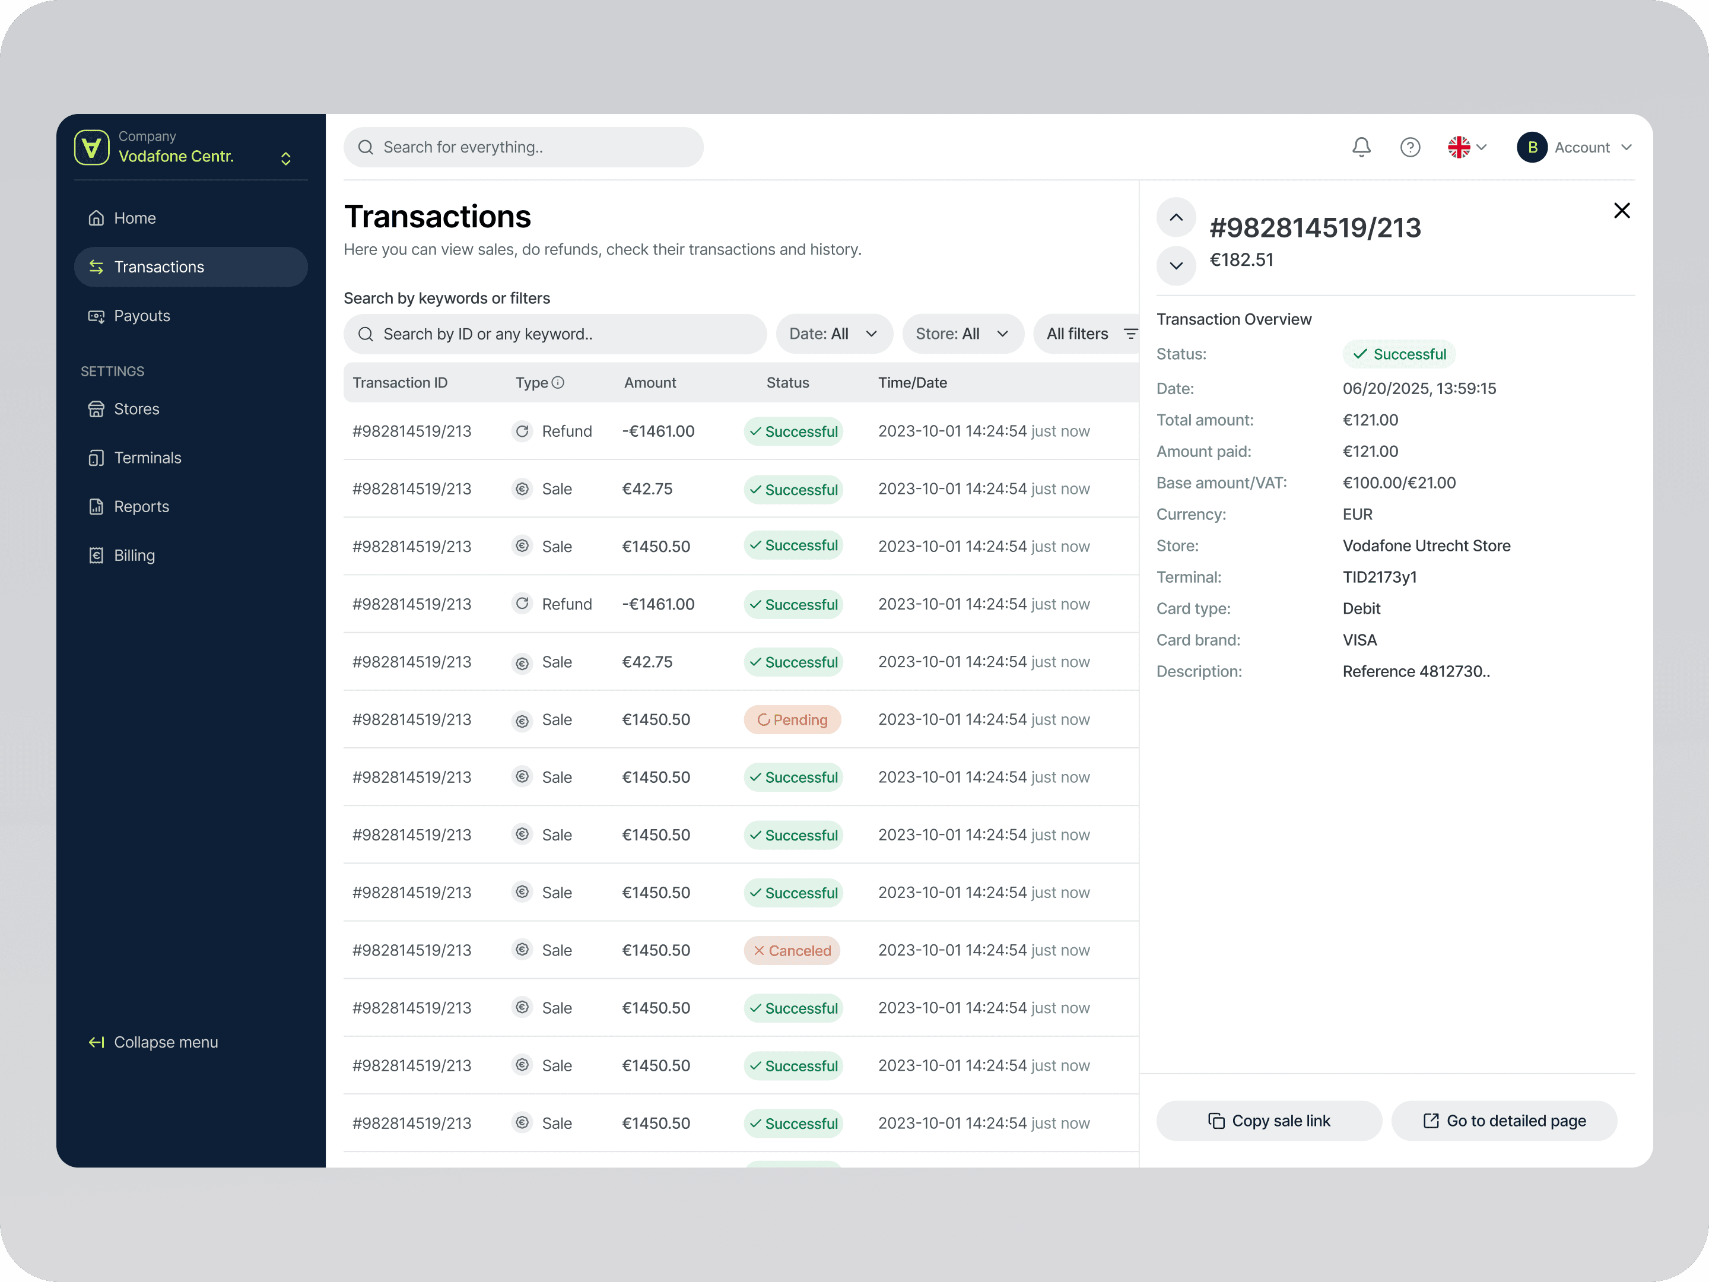
Task: Click the notifications bell icon
Action: (x=1361, y=148)
